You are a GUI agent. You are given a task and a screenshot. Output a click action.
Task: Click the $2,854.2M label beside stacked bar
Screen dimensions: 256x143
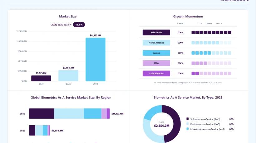coord(57,131)
